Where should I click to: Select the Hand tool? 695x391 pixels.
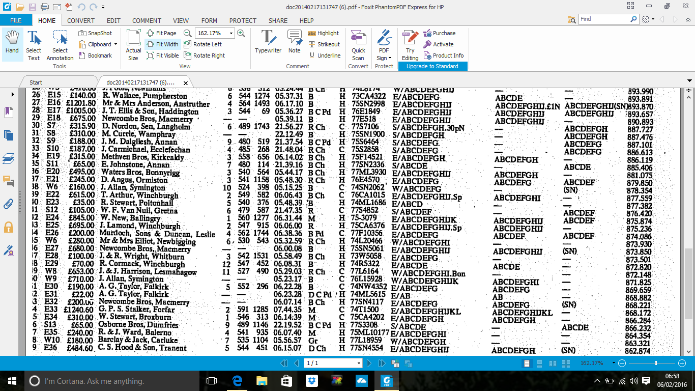pyautogui.click(x=12, y=45)
